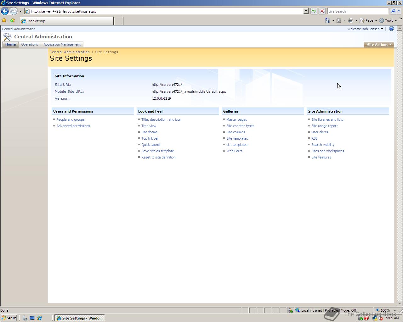Expand the Site Actions menu

pos(379,45)
